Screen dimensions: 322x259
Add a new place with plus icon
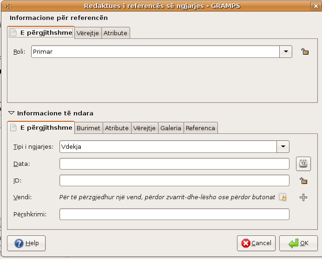[303, 197]
